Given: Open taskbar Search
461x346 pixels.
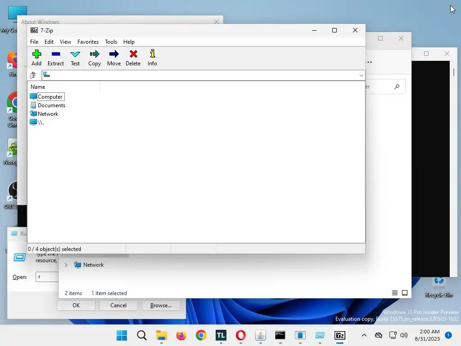Looking at the screenshot, I should [142, 335].
